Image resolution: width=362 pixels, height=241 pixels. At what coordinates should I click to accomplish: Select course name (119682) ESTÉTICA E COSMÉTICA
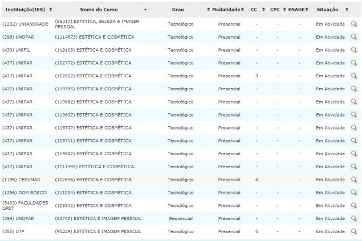point(93,102)
